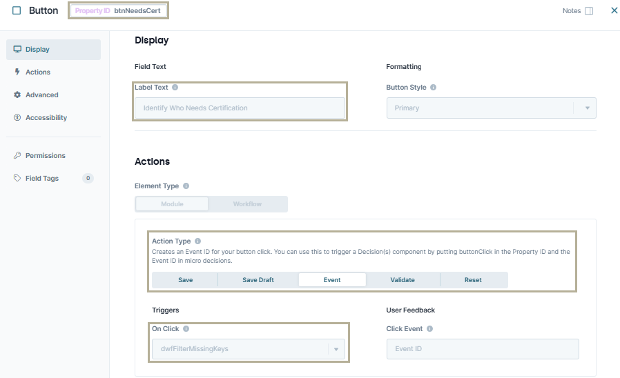Click the Button component checkbox icon in header
The height and width of the screenshot is (378, 620).
coord(17,10)
